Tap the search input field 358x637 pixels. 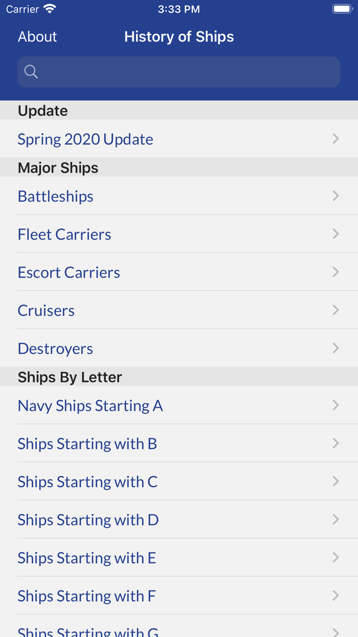click(178, 71)
